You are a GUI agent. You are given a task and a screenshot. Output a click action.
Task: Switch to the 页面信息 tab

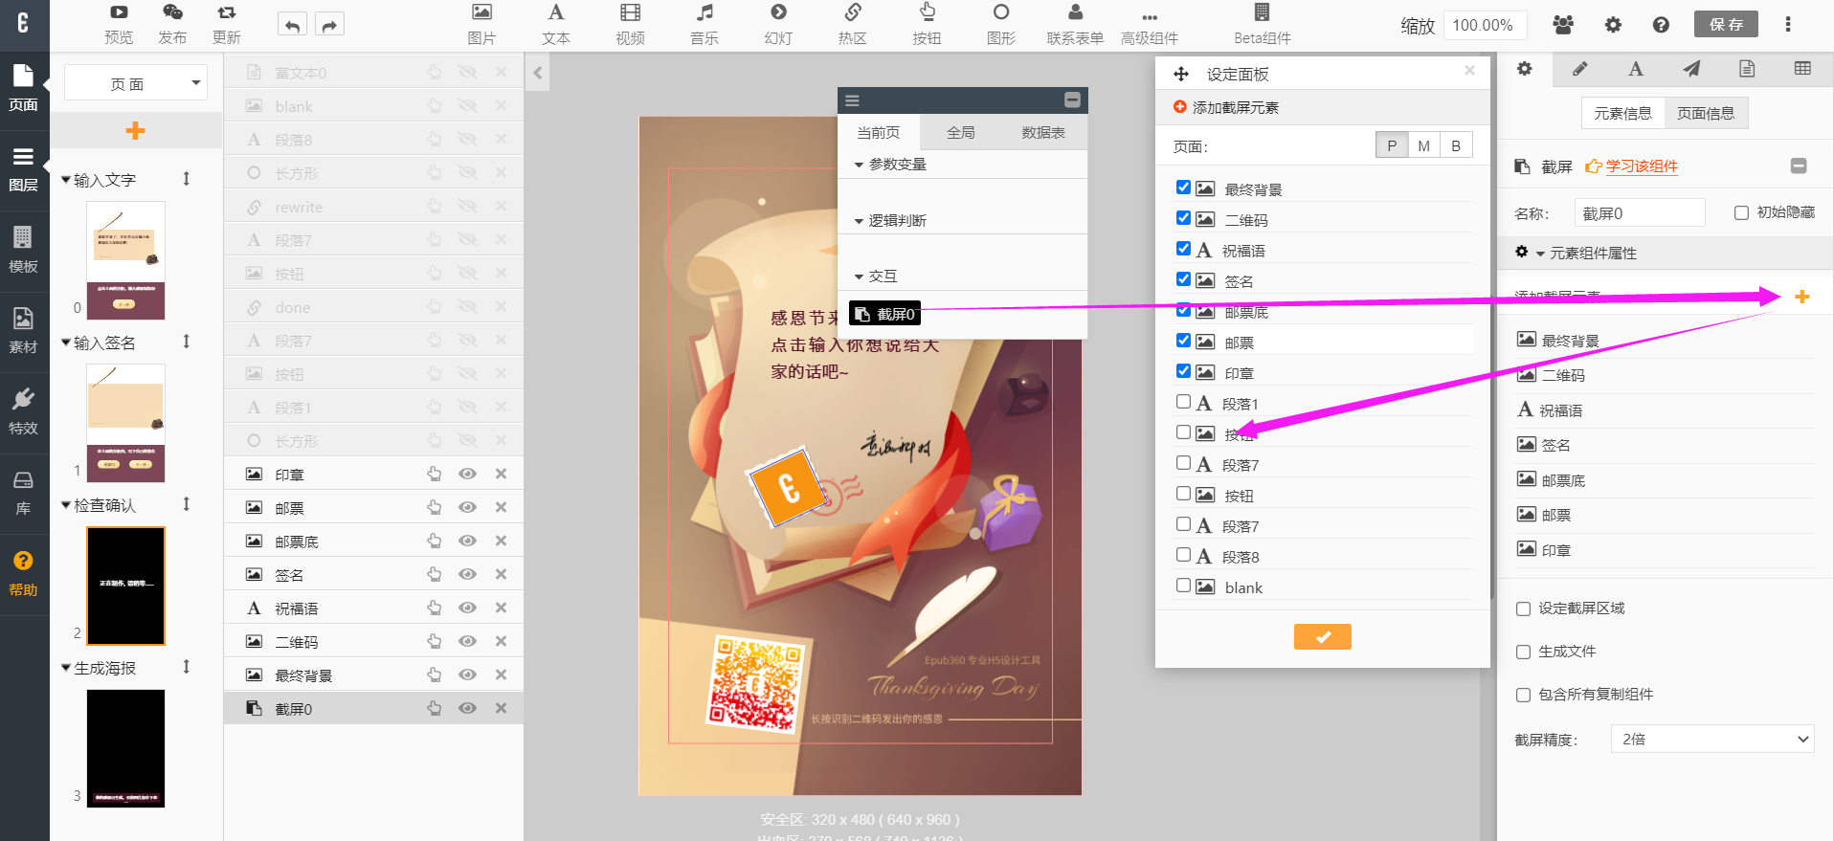1705,114
